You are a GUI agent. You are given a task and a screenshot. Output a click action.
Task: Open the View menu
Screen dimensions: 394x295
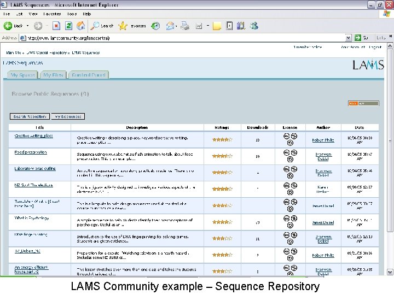coord(33,14)
